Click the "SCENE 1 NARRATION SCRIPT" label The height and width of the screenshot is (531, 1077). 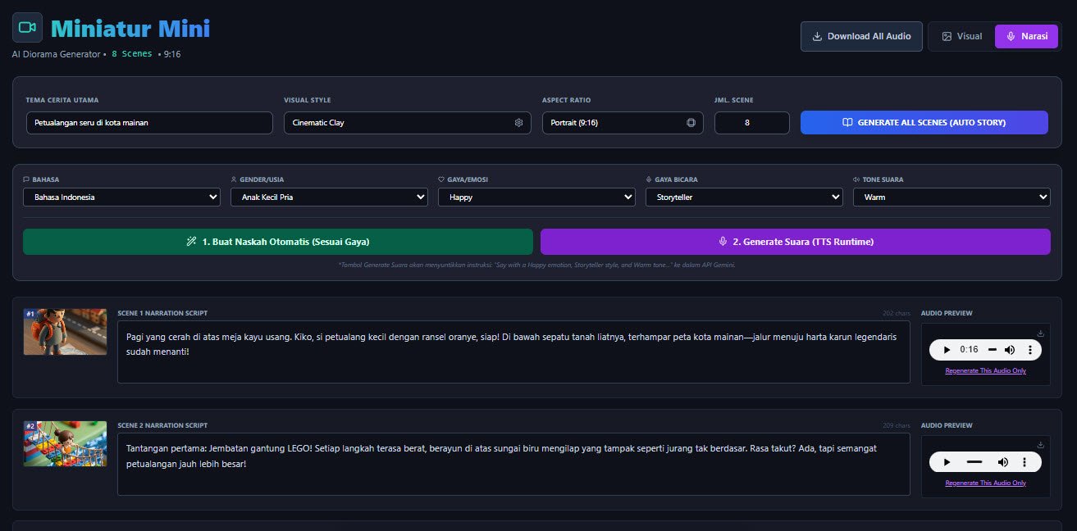pos(162,313)
